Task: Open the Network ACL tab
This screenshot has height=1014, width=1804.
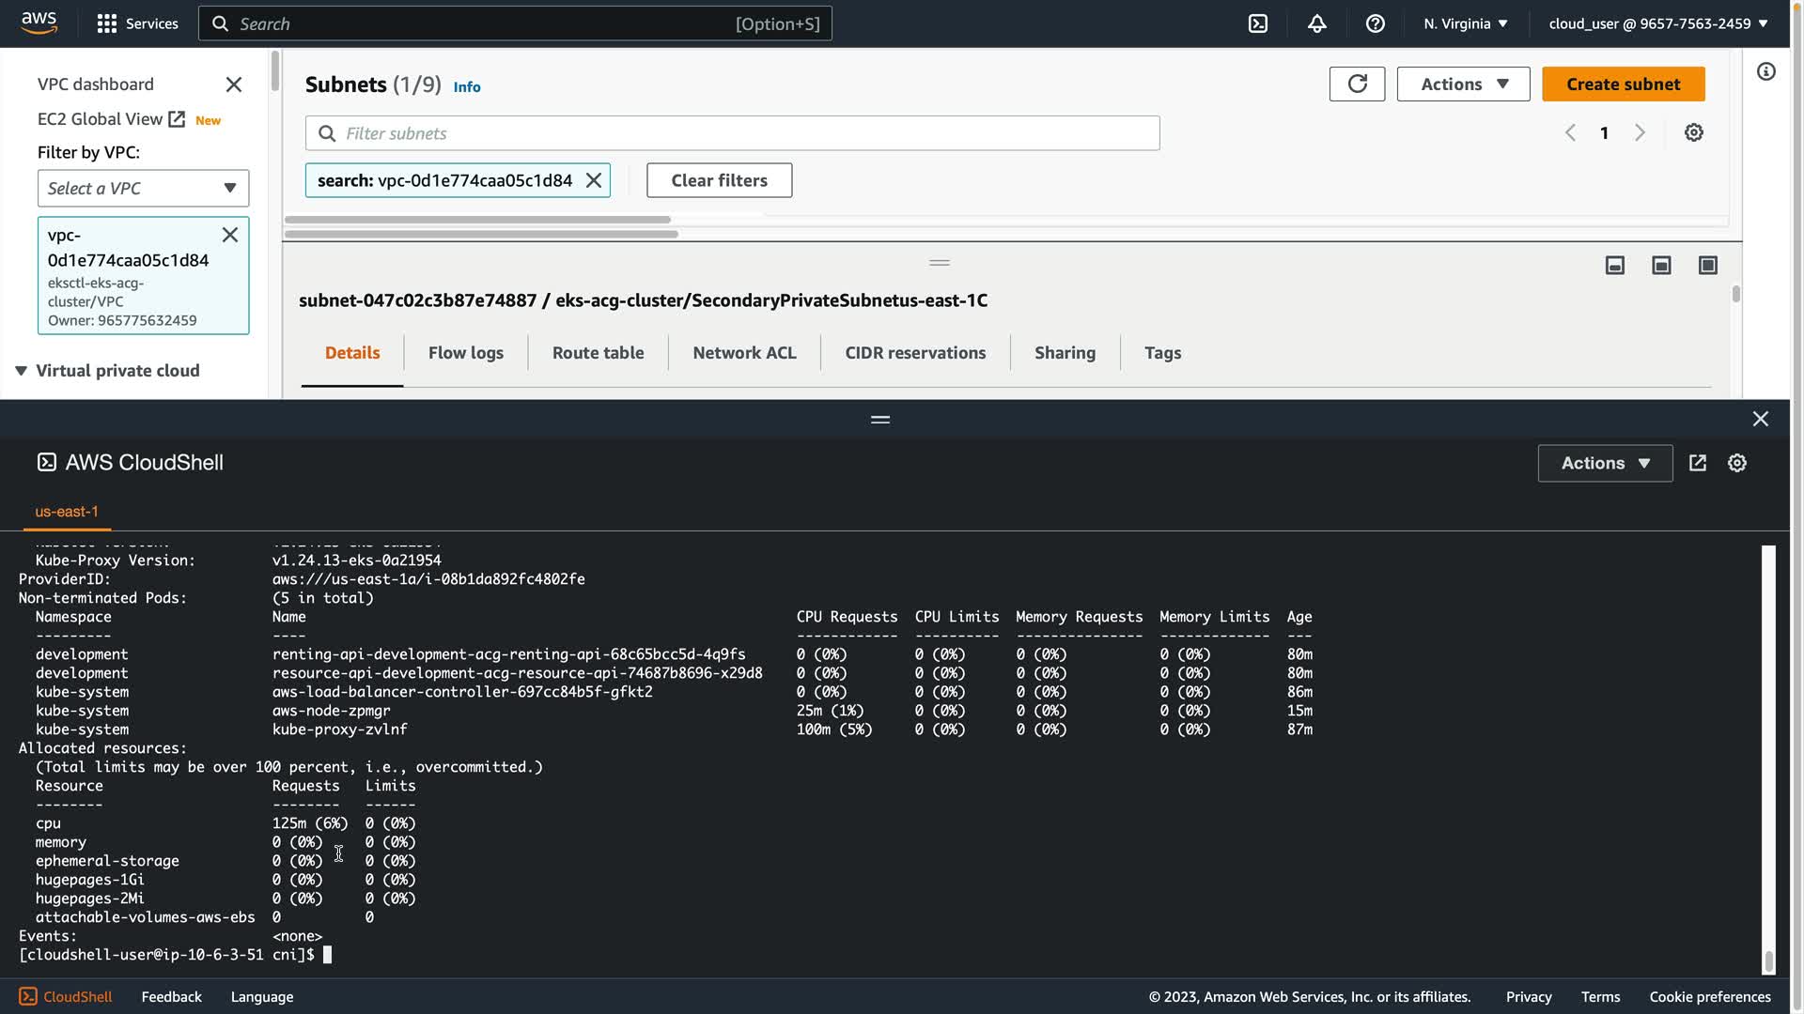Action: coord(743,353)
